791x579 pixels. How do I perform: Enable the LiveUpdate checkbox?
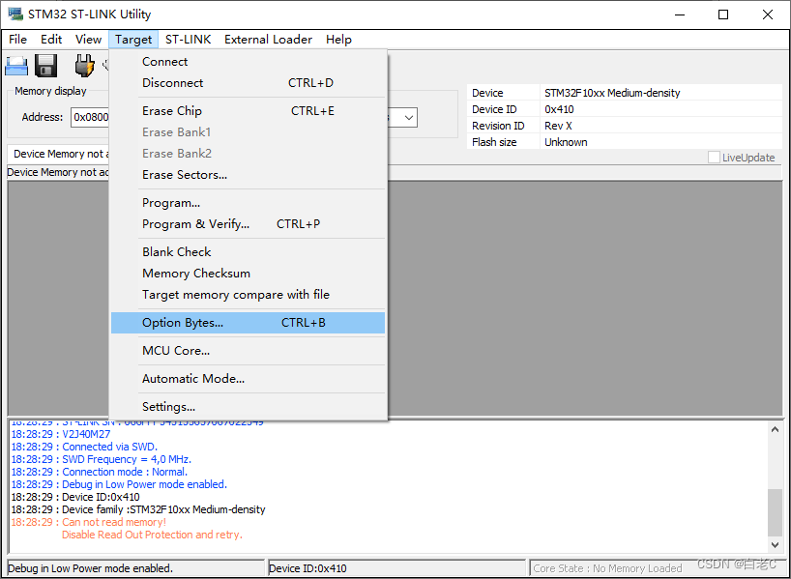click(713, 157)
